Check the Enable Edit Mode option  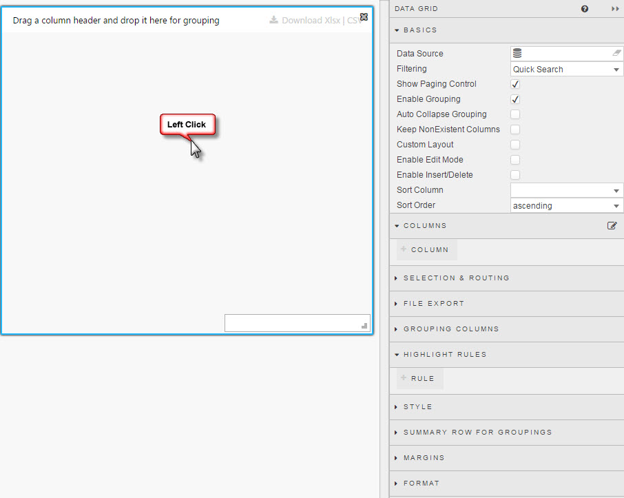(x=513, y=159)
